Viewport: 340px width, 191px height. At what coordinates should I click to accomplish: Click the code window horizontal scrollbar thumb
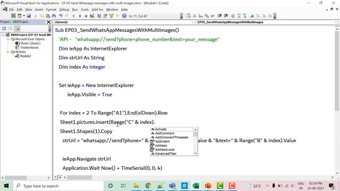click(x=79, y=177)
